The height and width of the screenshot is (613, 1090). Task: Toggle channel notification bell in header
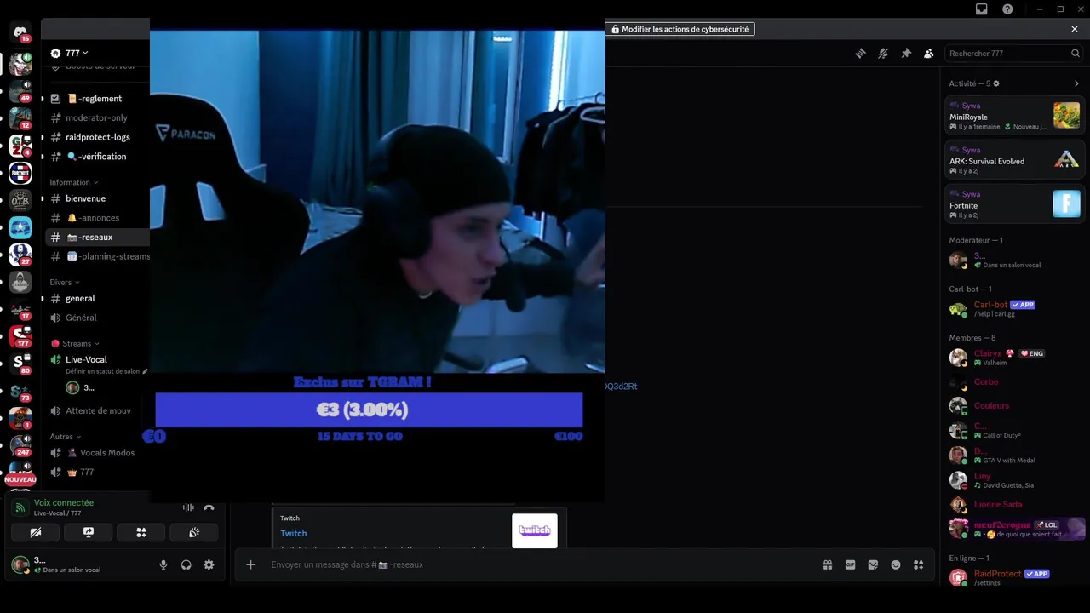[x=883, y=53]
